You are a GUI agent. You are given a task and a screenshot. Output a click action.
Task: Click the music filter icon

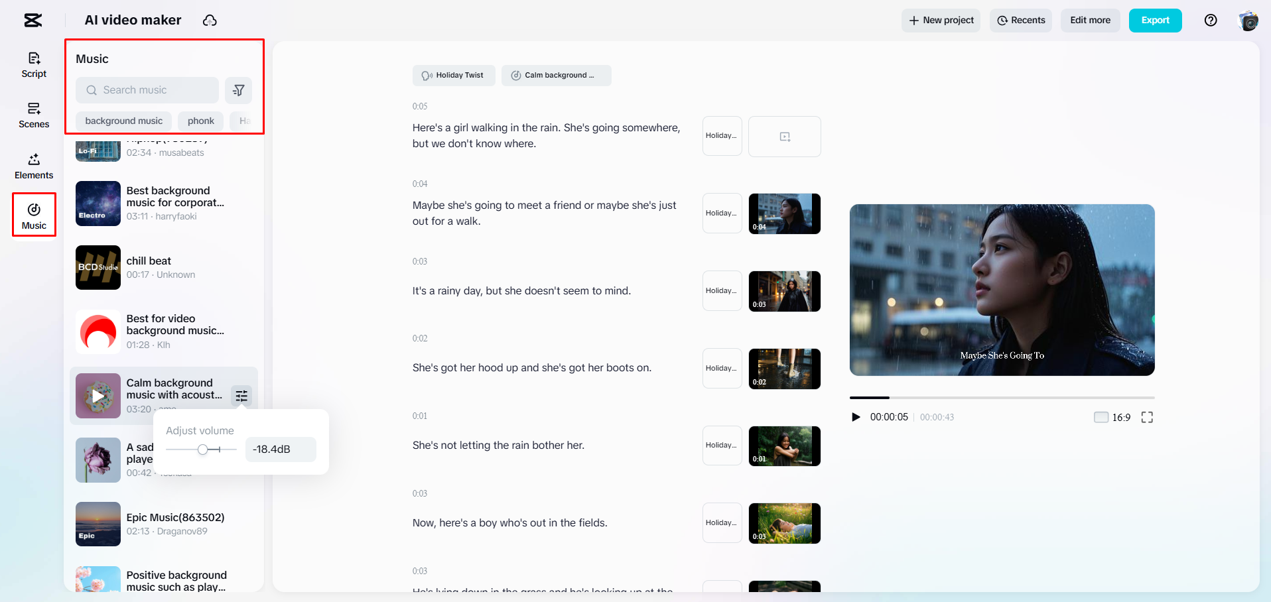click(x=238, y=90)
